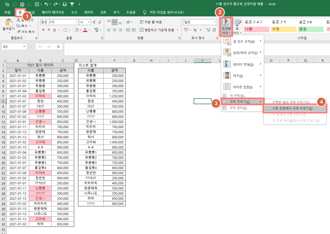Click the Increase Indent icon
The height and width of the screenshot is (234, 330).
click(x=133, y=30)
